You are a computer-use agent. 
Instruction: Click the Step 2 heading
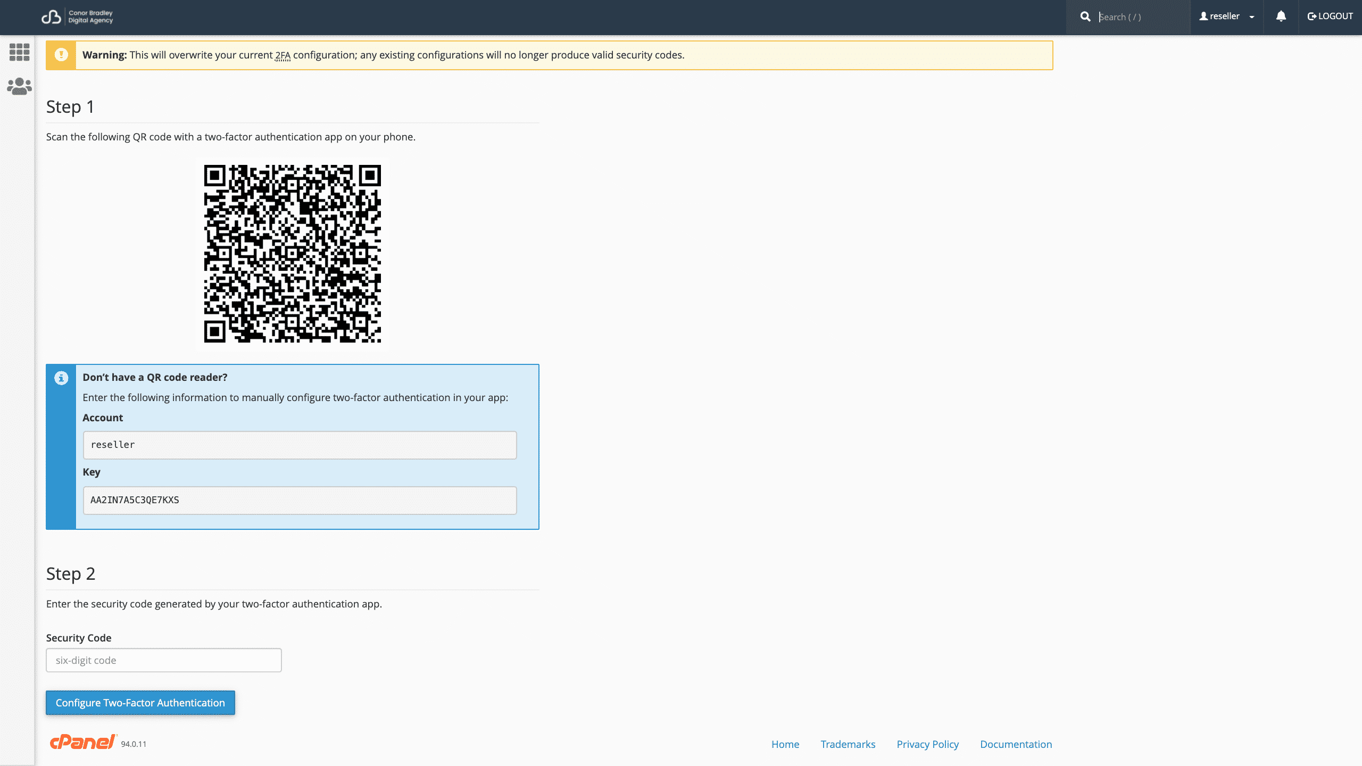[71, 574]
